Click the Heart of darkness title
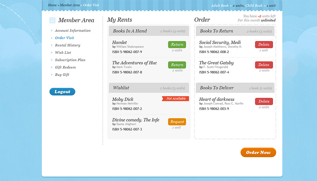317x181 pixels. tap(217, 99)
